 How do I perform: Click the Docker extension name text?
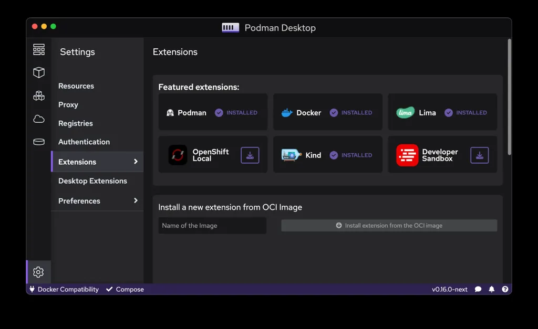(x=309, y=113)
